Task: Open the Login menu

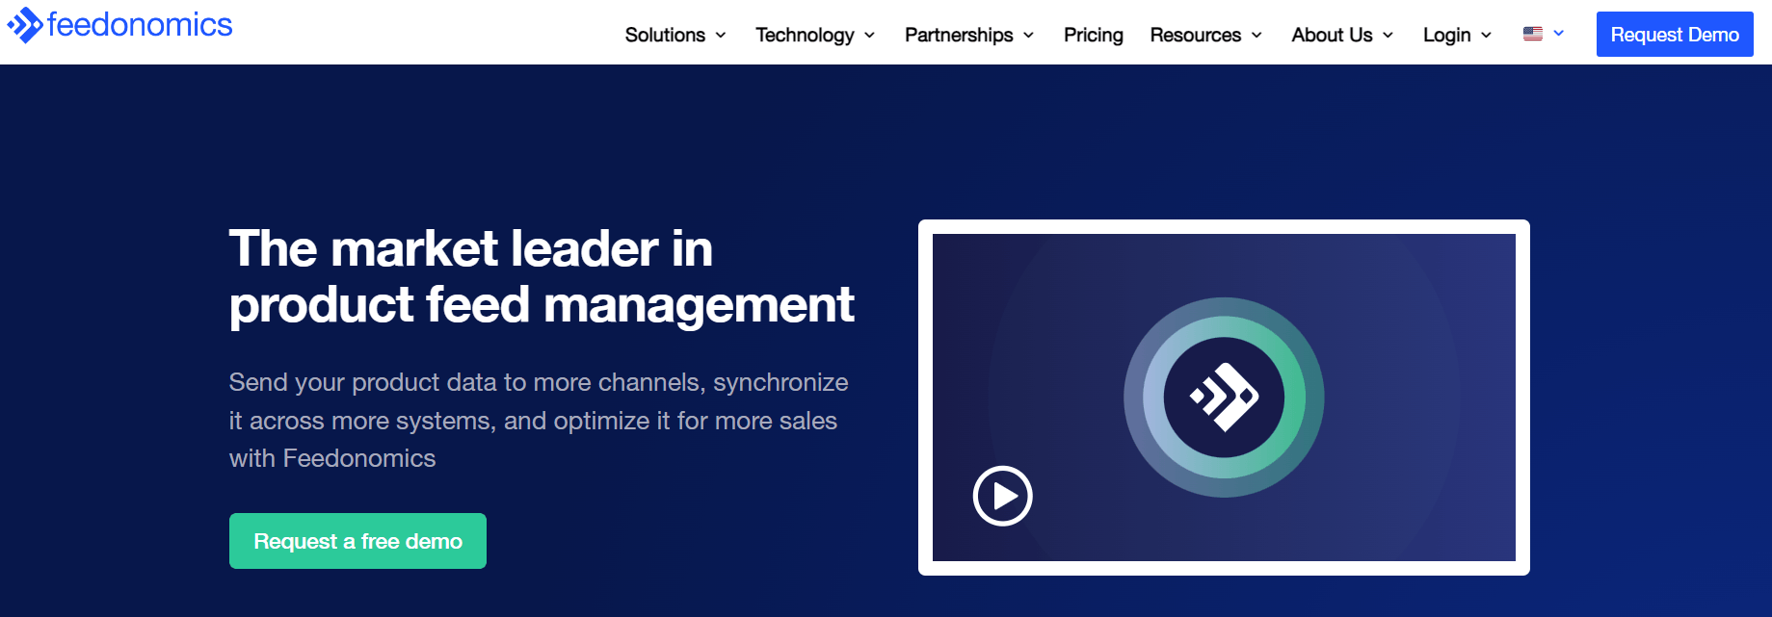Action: [x=1447, y=35]
